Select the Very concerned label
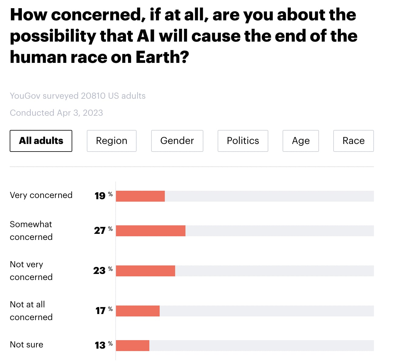The width and height of the screenshot is (397, 362). click(x=41, y=195)
